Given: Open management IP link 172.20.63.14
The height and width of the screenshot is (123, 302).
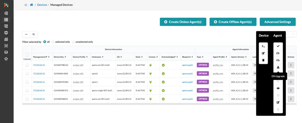Looking at the screenshot, I should pos(39,65).
